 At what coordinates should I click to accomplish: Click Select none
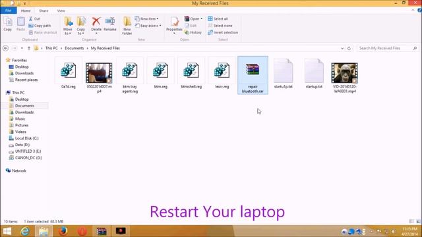coord(220,26)
